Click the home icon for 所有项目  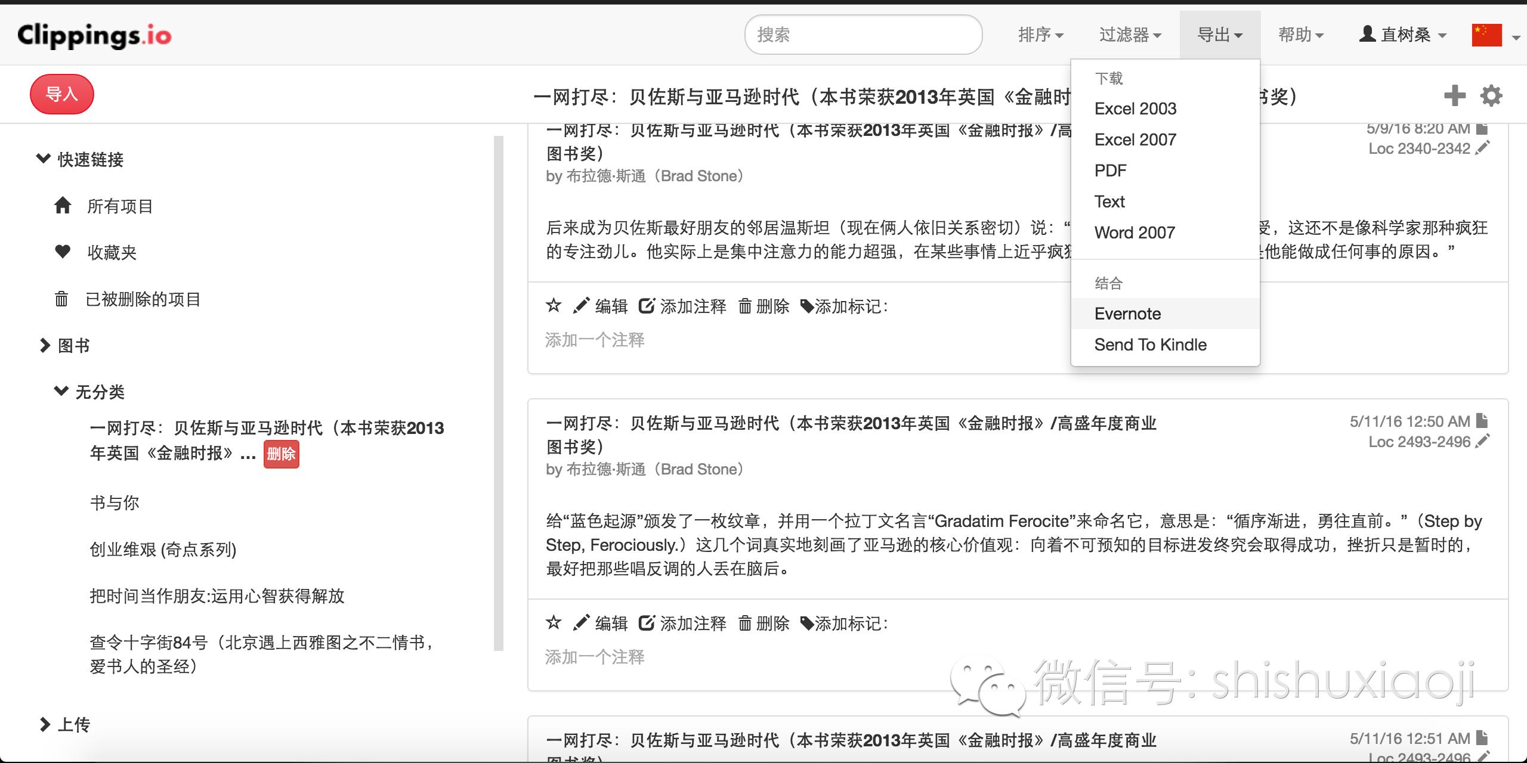click(x=62, y=206)
